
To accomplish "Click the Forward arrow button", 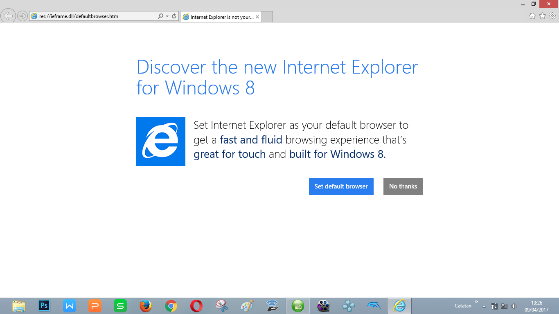I will click(22, 16).
